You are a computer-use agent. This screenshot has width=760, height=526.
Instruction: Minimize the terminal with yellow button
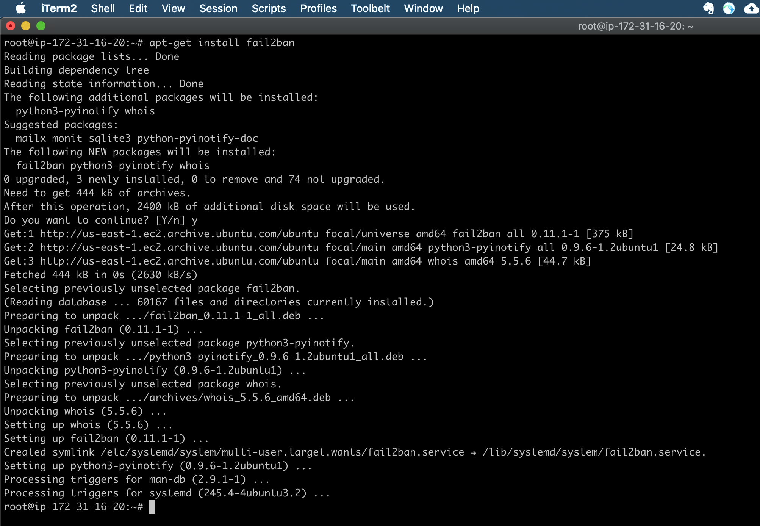(x=26, y=26)
